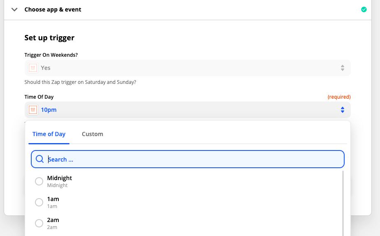
Task: Focus the Search input field
Action: coord(188,159)
